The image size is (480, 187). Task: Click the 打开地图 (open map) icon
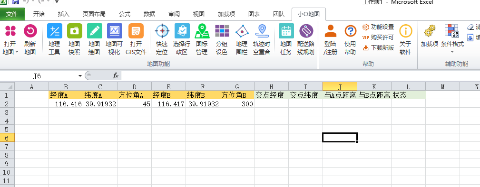[x=10, y=31]
